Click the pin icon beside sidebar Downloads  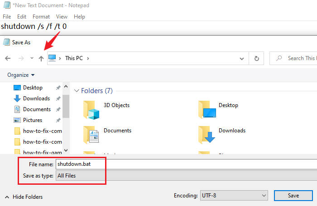pyautogui.click(x=58, y=98)
